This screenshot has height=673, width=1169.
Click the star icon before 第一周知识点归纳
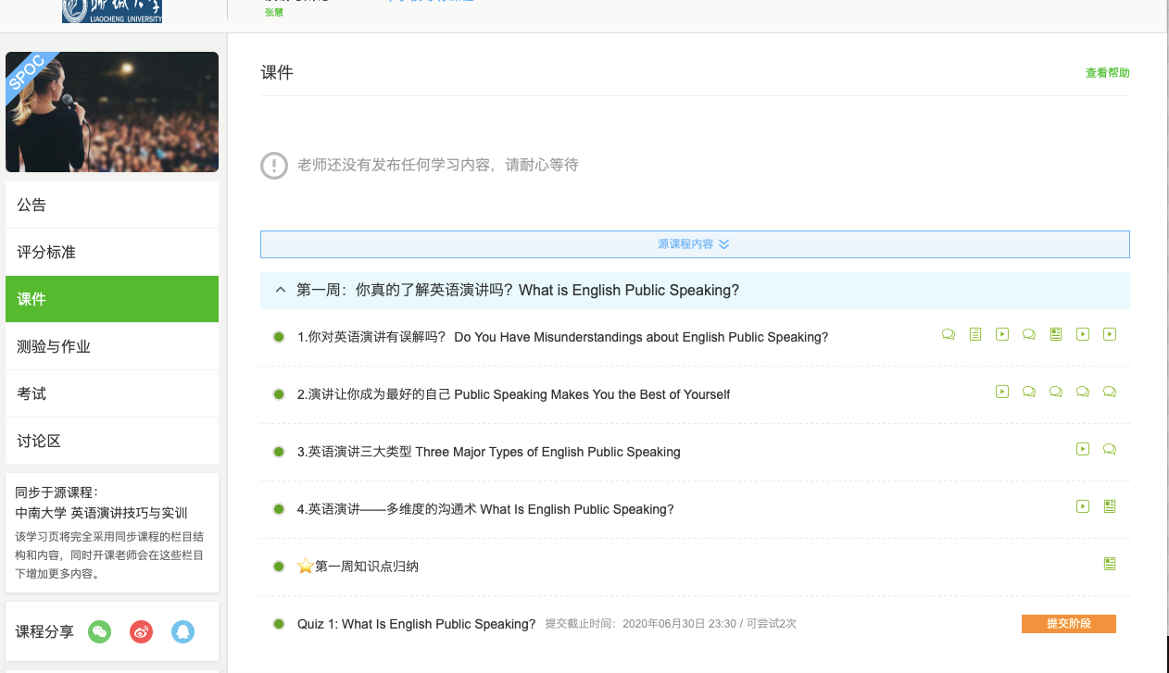pos(306,566)
